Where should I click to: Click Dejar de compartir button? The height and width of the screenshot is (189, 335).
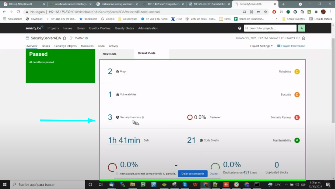[193, 174]
